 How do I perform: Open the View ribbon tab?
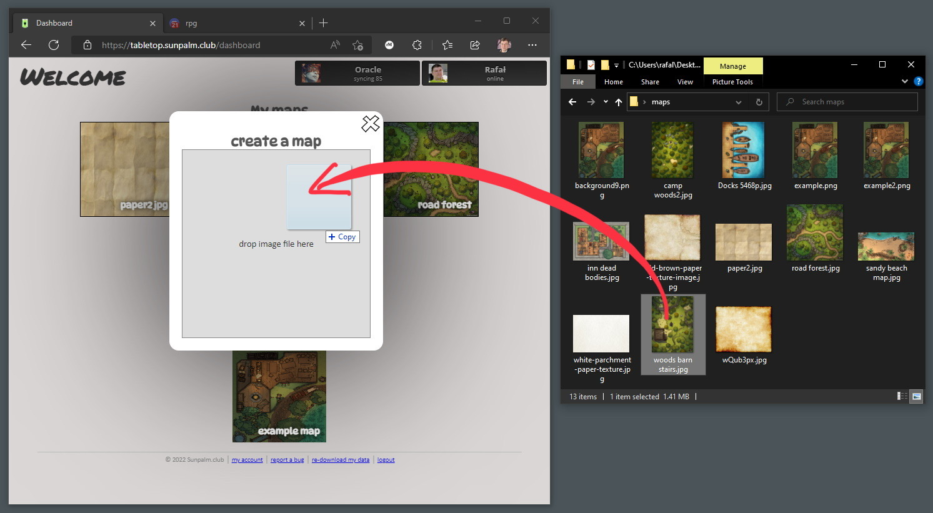[685, 82]
